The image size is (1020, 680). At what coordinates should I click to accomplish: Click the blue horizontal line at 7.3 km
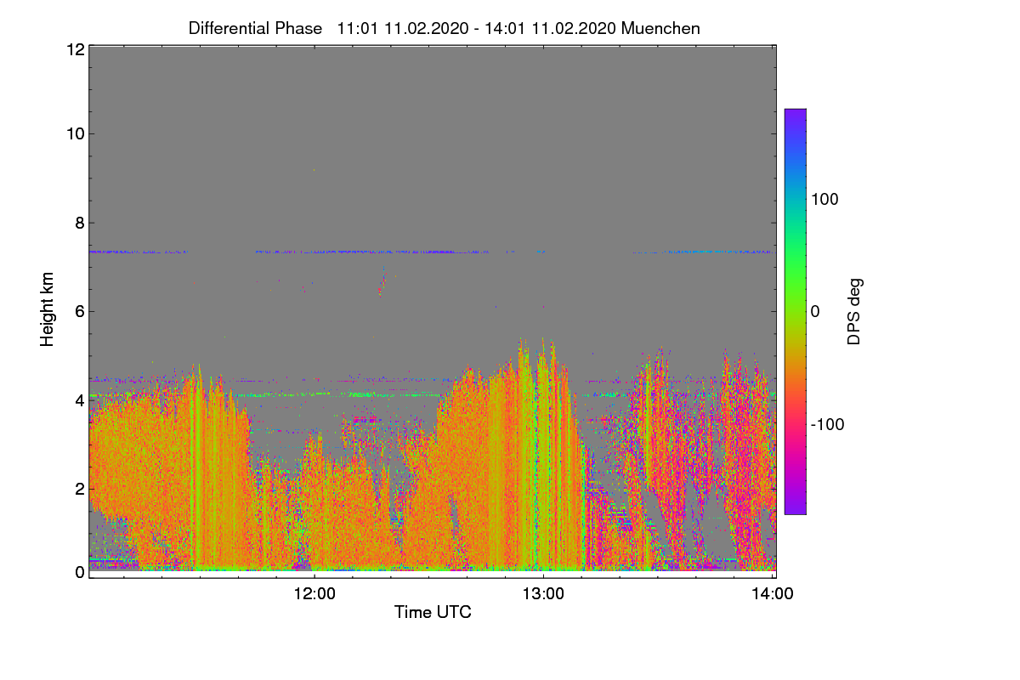tap(430, 252)
